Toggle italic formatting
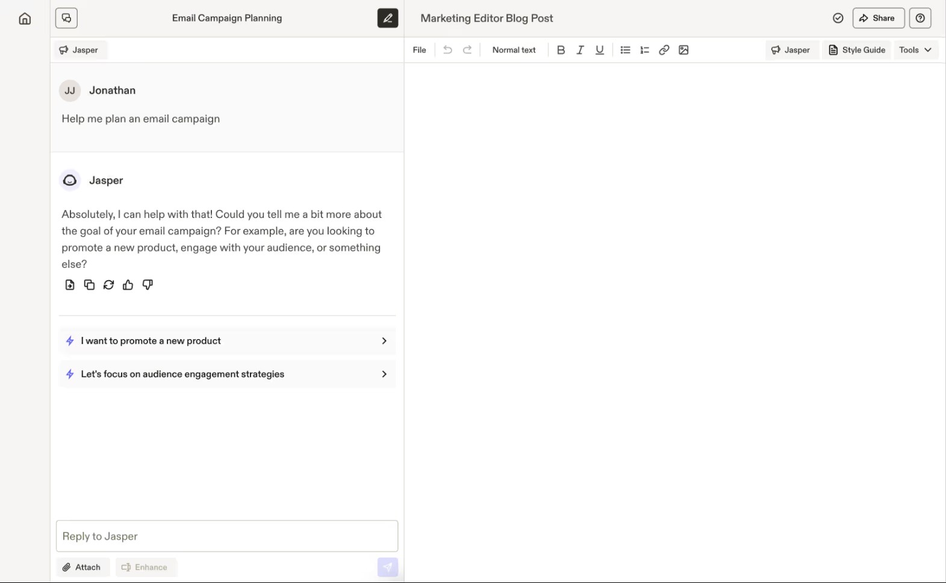 pos(580,50)
